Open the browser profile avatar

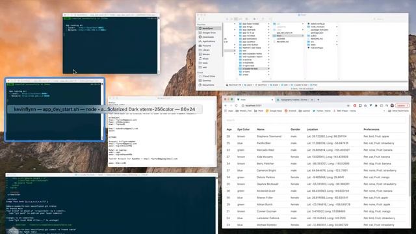click(392, 105)
